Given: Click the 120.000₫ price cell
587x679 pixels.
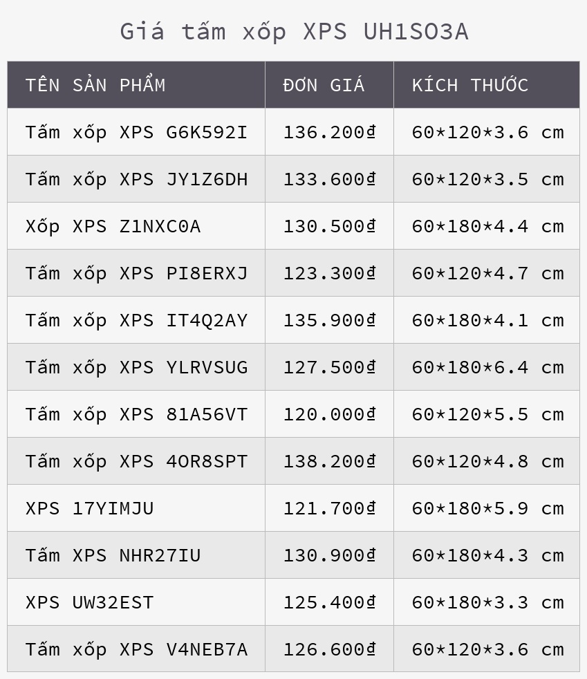Looking at the screenshot, I should [329, 414].
